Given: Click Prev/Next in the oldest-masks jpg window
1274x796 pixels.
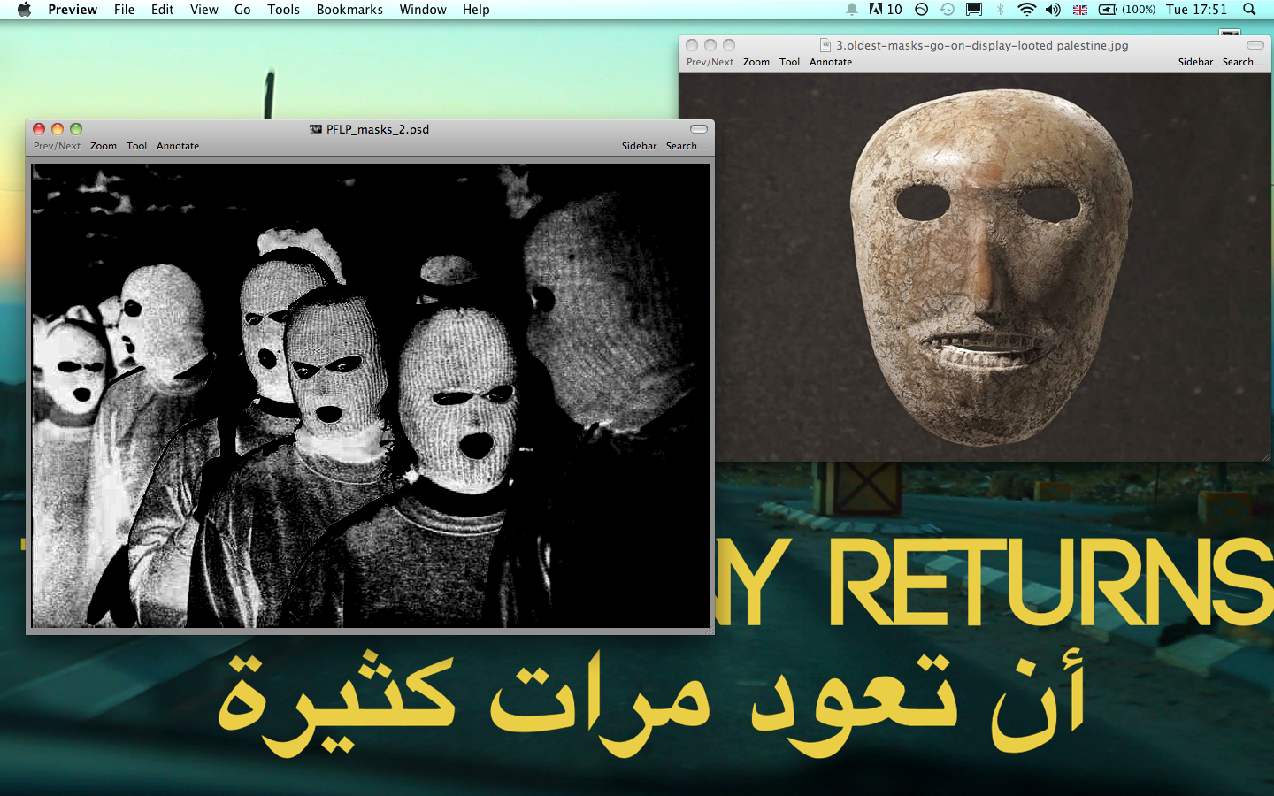Looking at the screenshot, I should 710,62.
